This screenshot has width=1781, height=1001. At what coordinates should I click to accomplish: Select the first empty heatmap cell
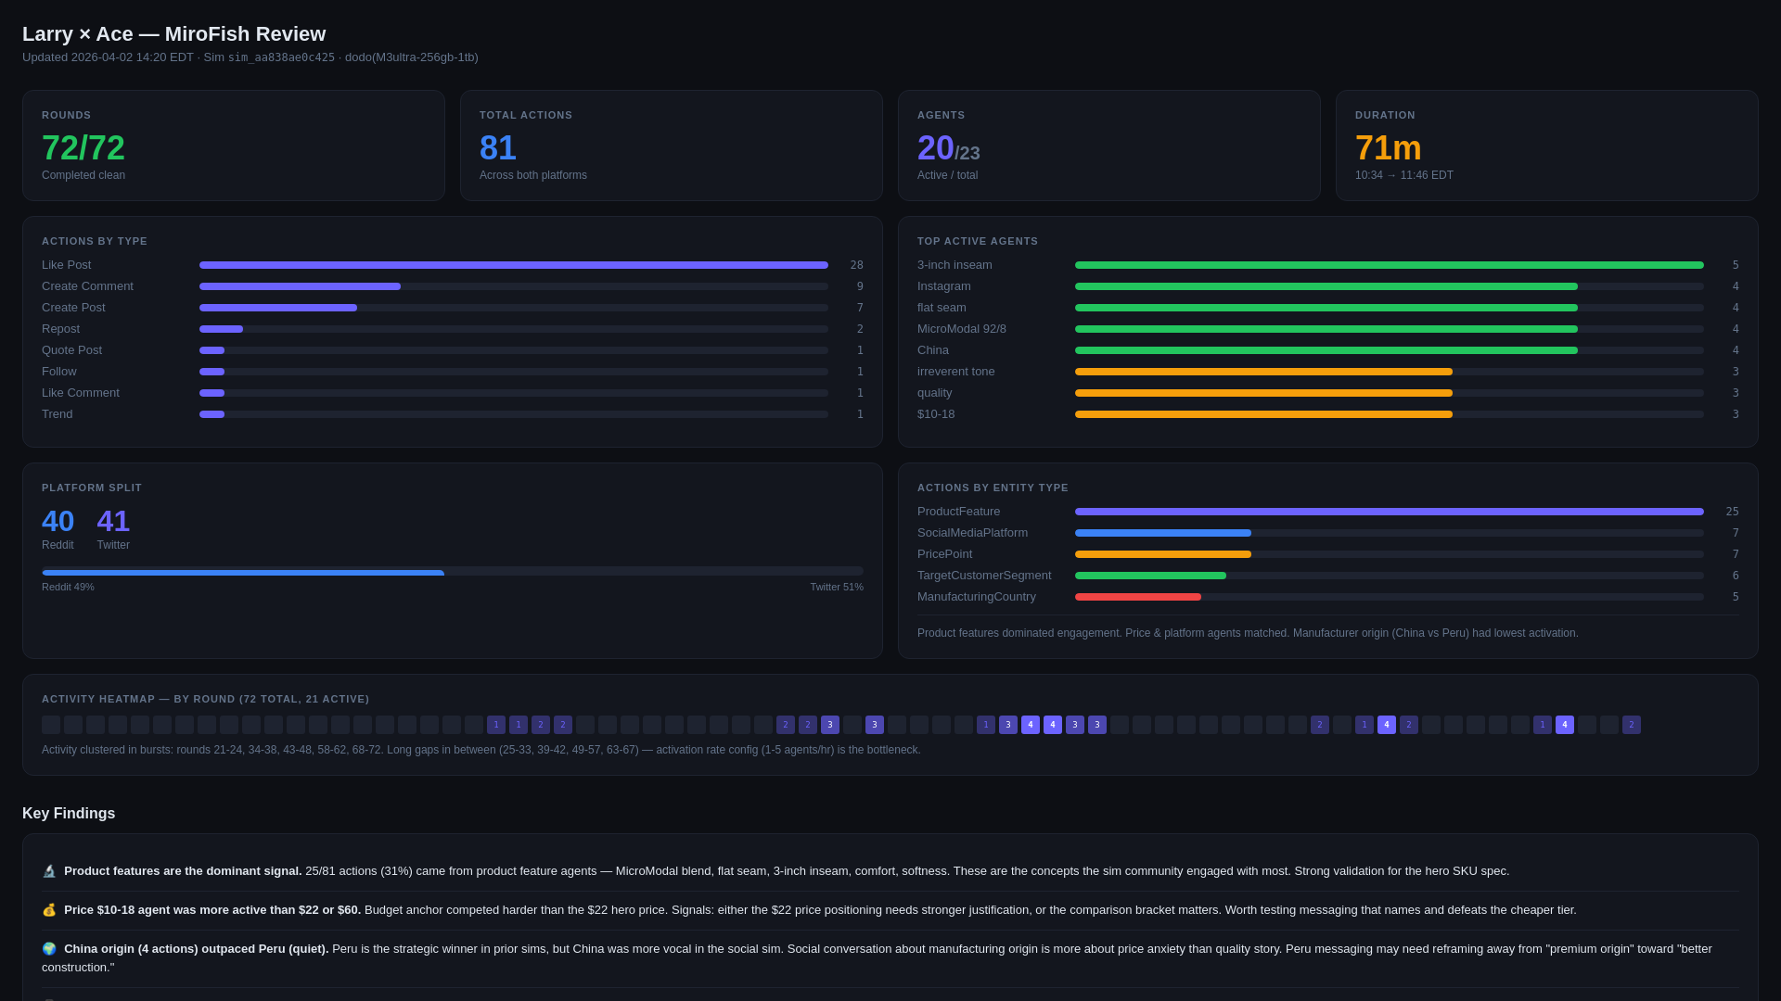(x=51, y=725)
